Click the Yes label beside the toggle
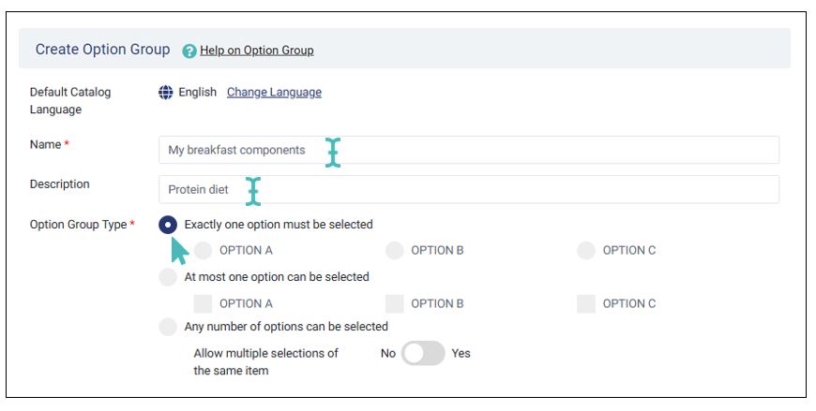Viewport: 816px width, 411px height. (461, 354)
